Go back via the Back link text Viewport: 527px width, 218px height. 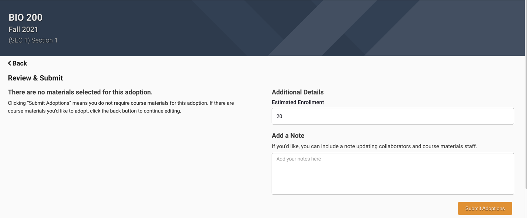pyautogui.click(x=20, y=63)
